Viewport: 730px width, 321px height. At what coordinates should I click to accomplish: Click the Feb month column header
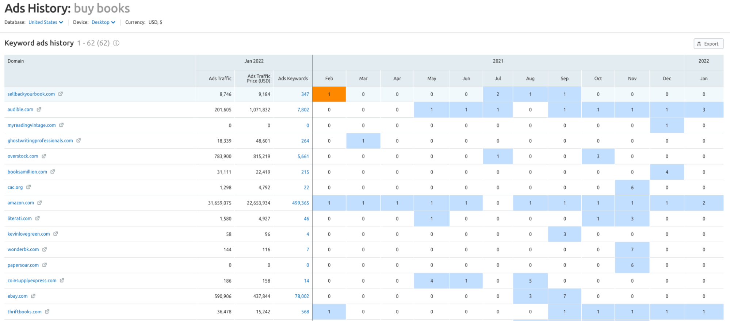click(x=329, y=79)
